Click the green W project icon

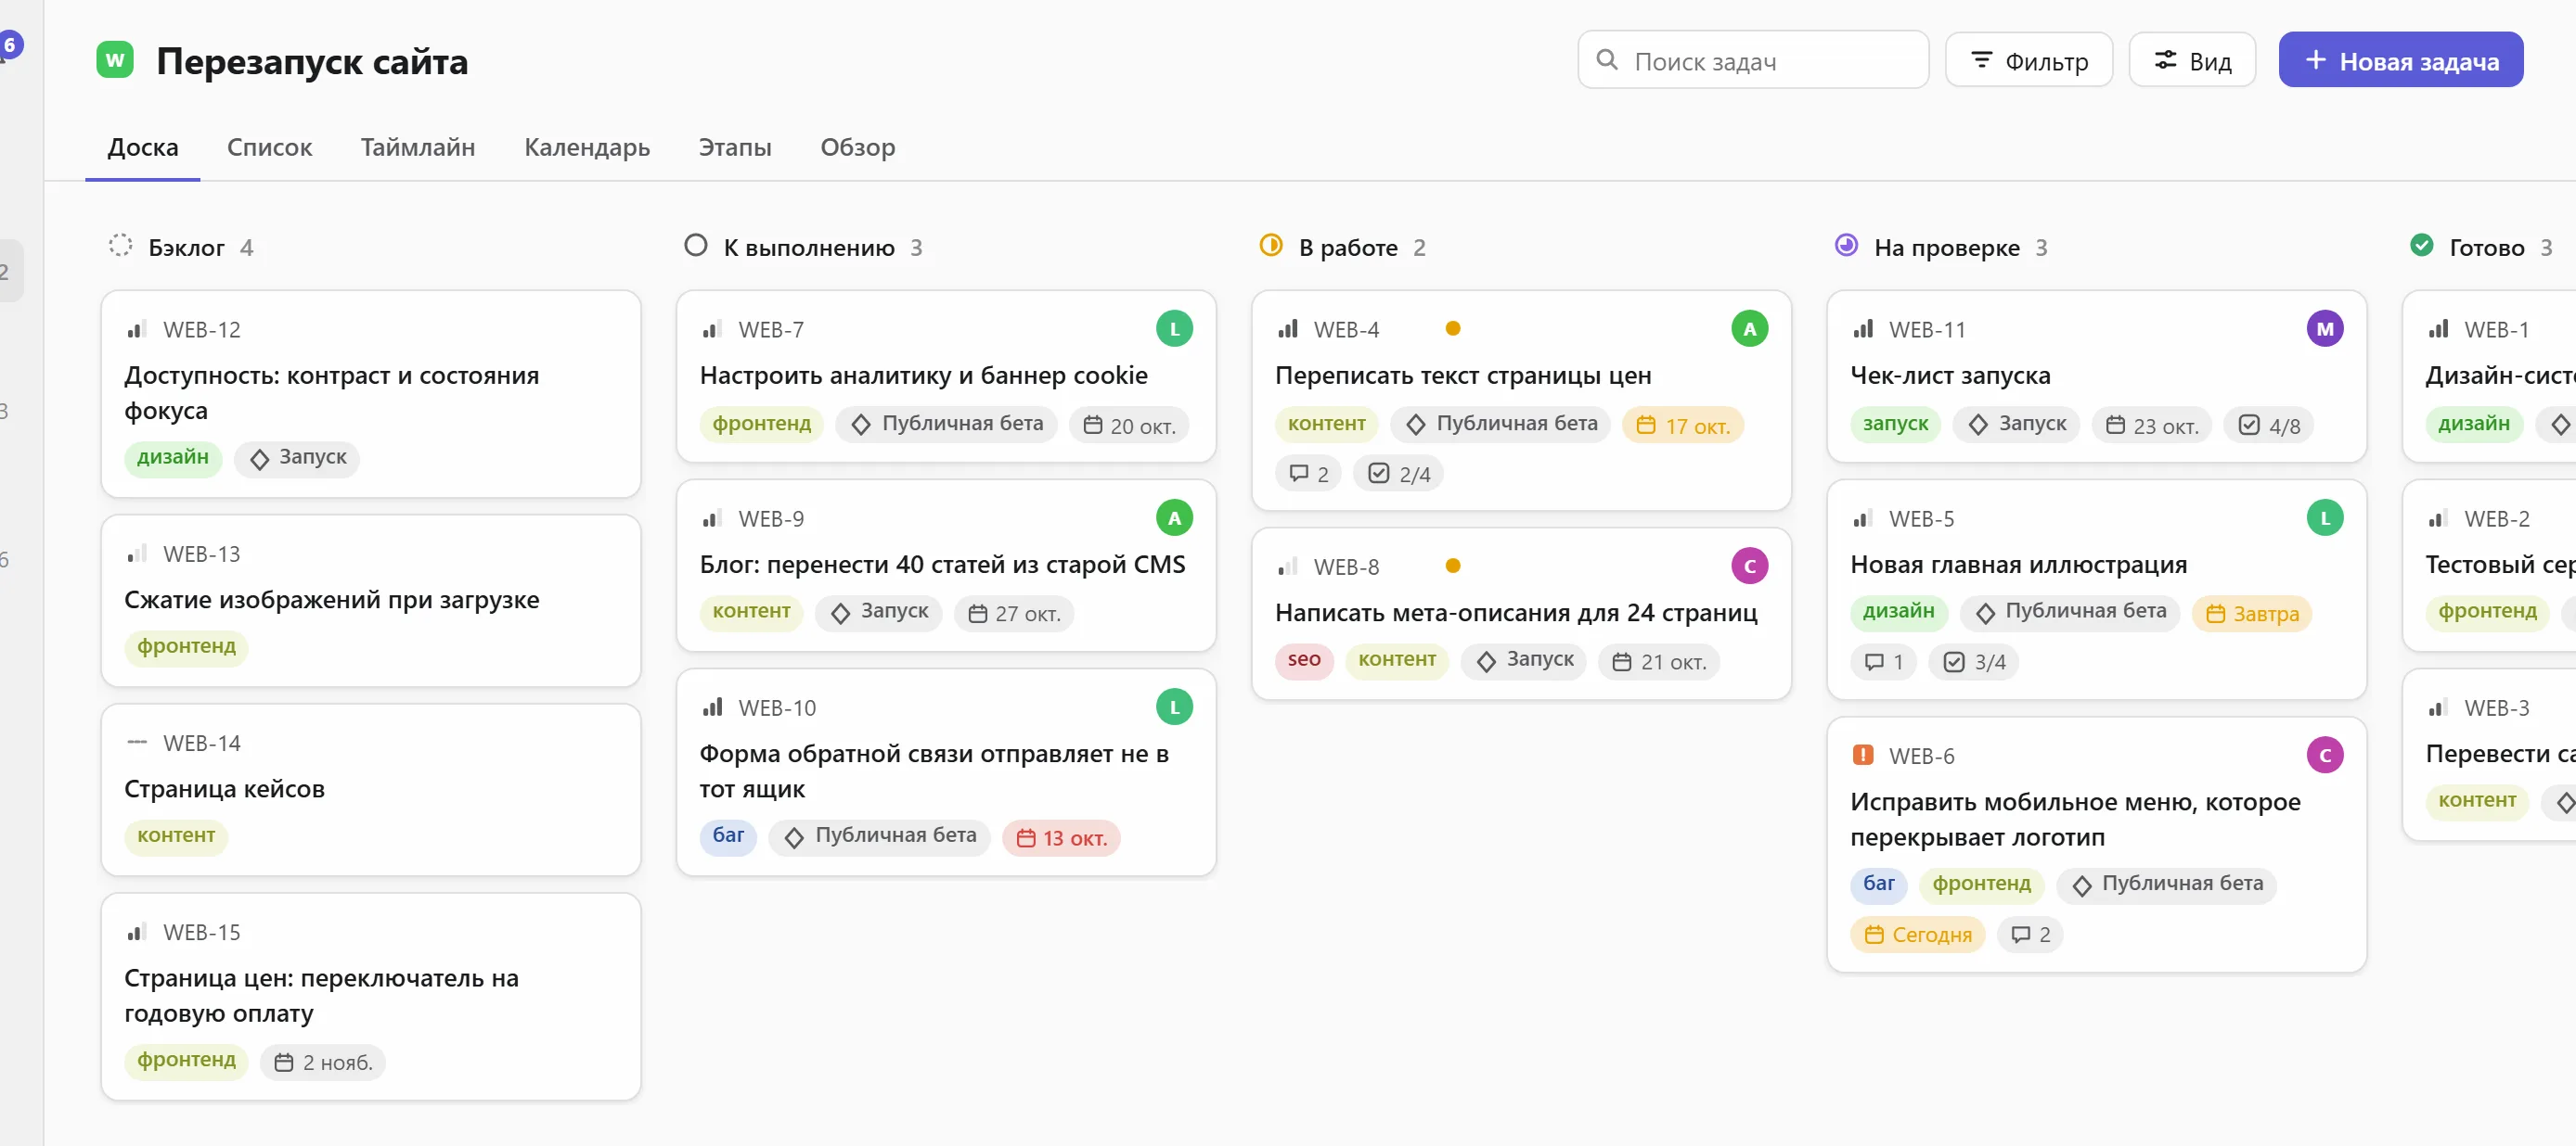pos(115,60)
